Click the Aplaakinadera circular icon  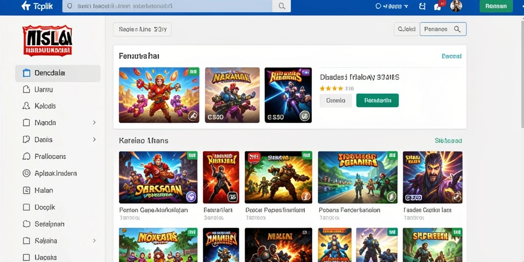point(26,173)
